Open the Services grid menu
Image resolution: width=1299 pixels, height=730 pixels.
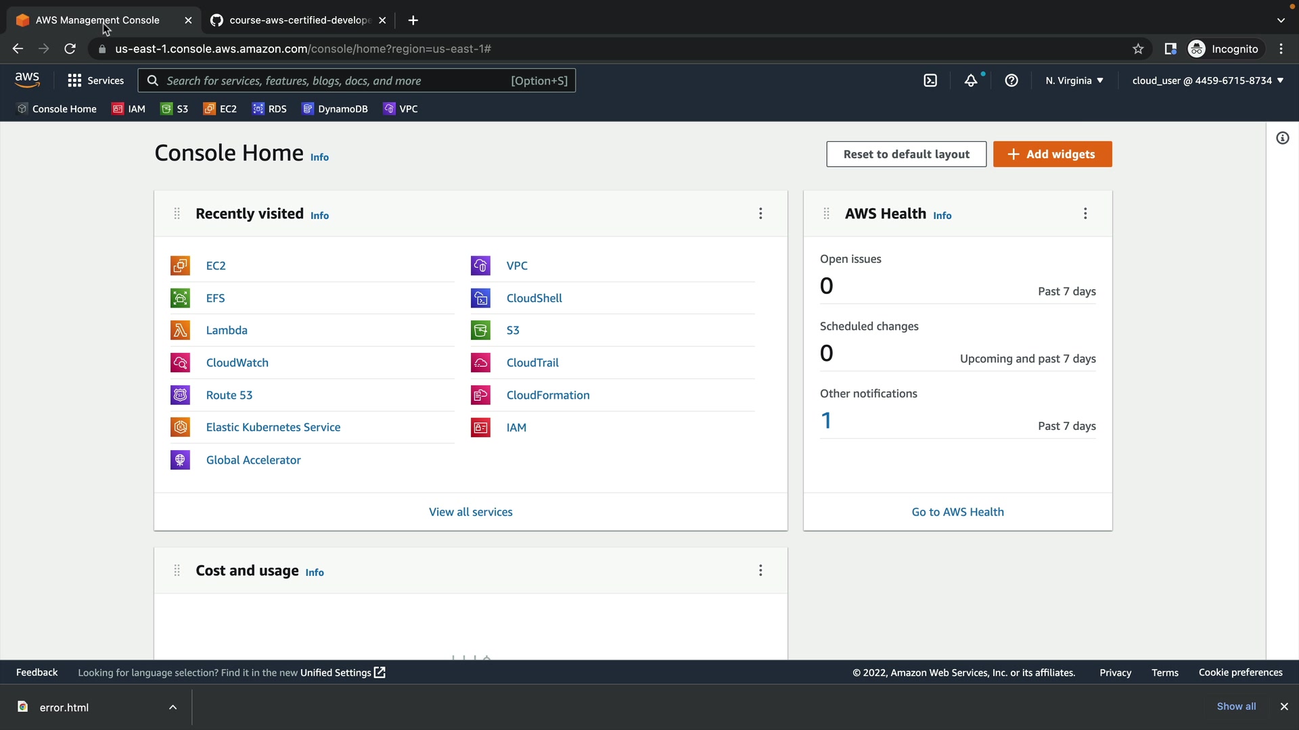[95, 80]
